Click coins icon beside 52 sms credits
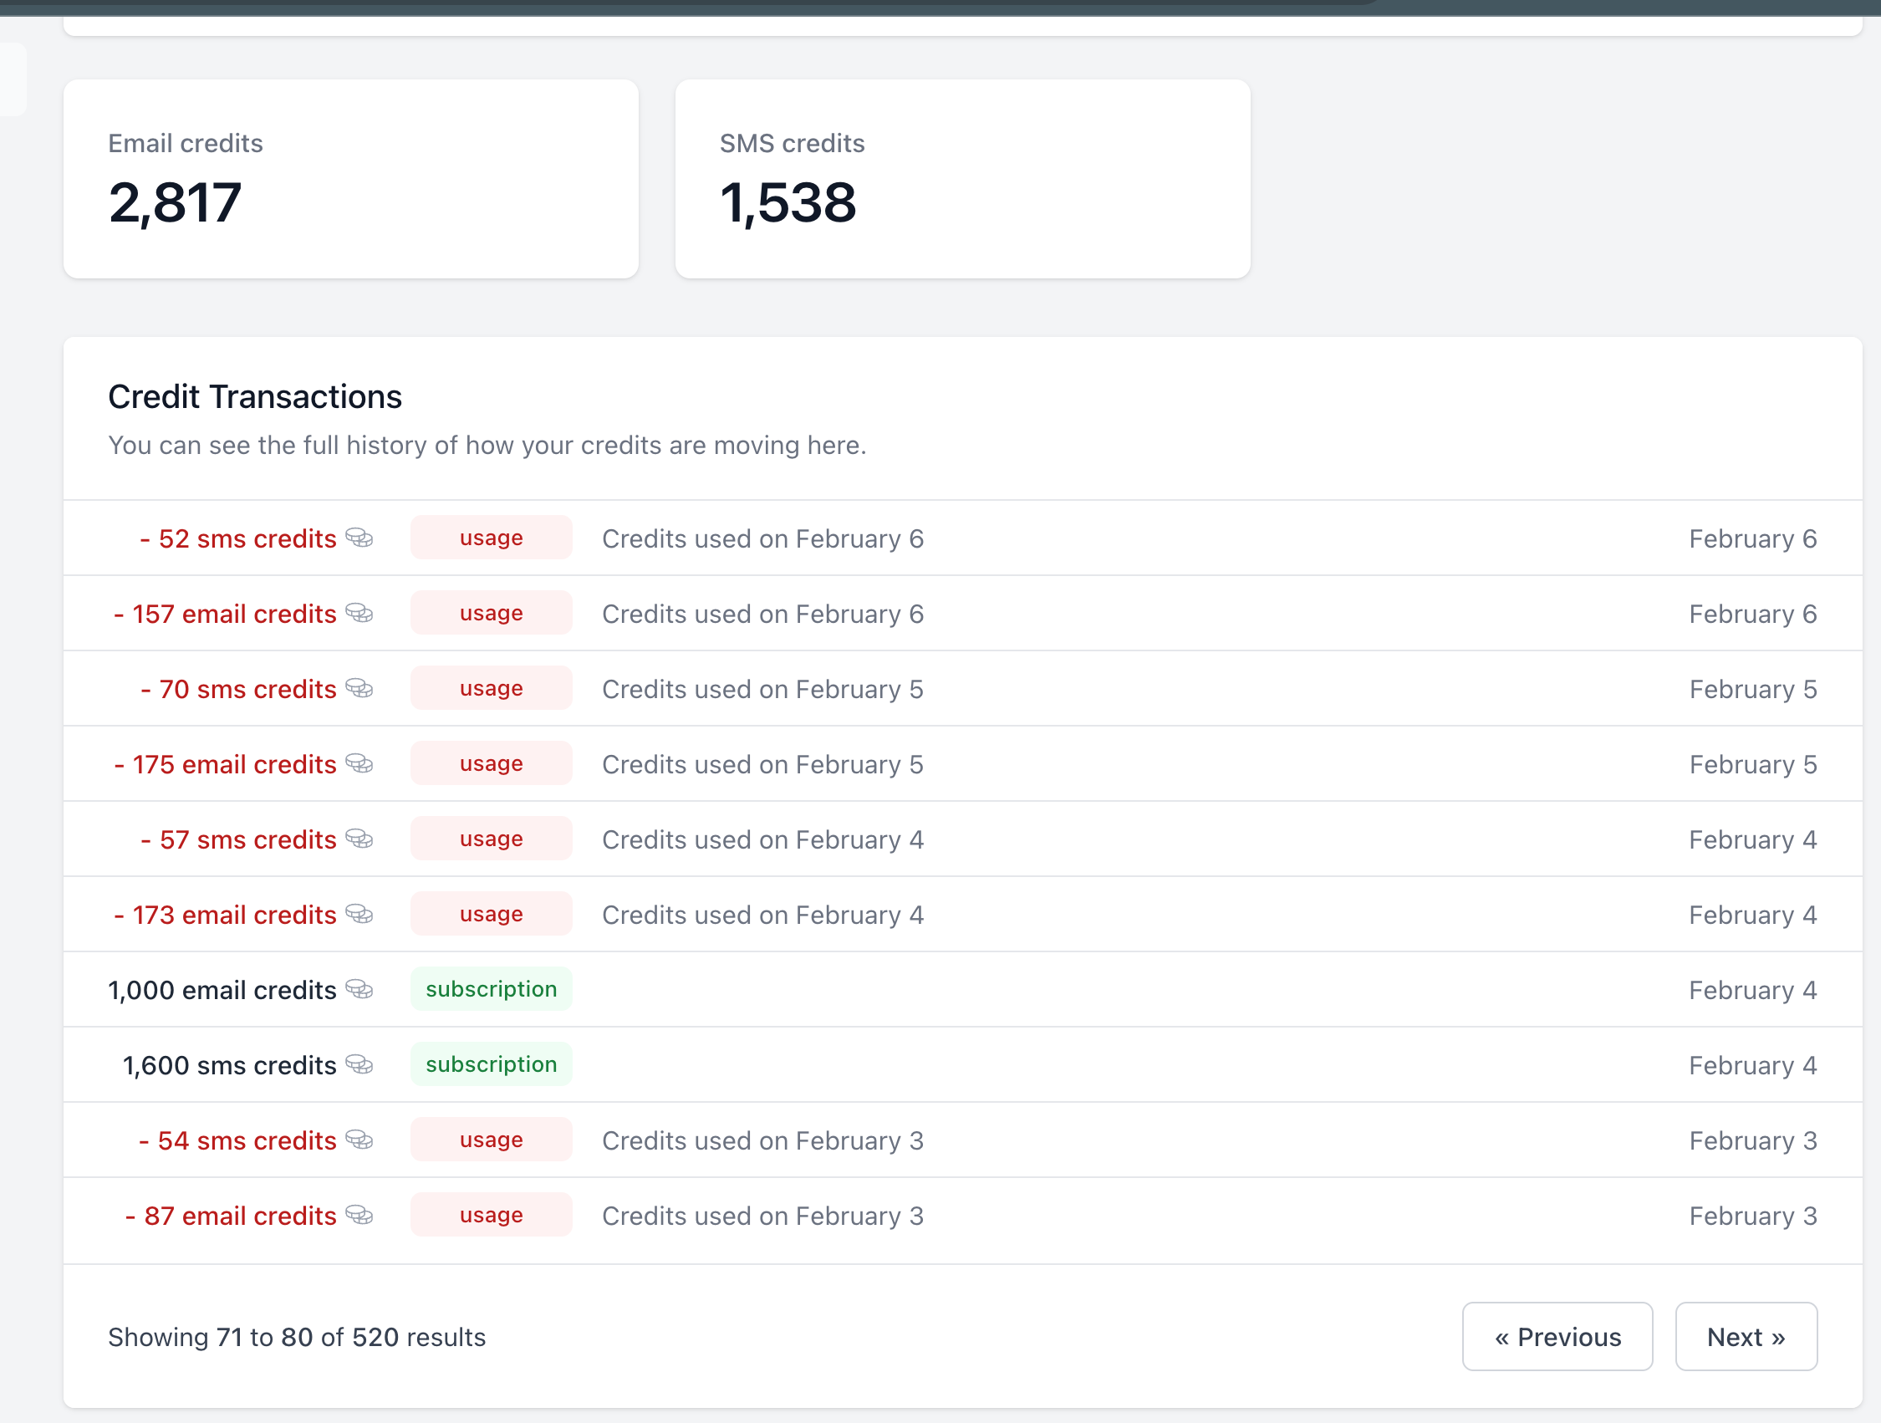This screenshot has width=1881, height=1423. point(359,538)
